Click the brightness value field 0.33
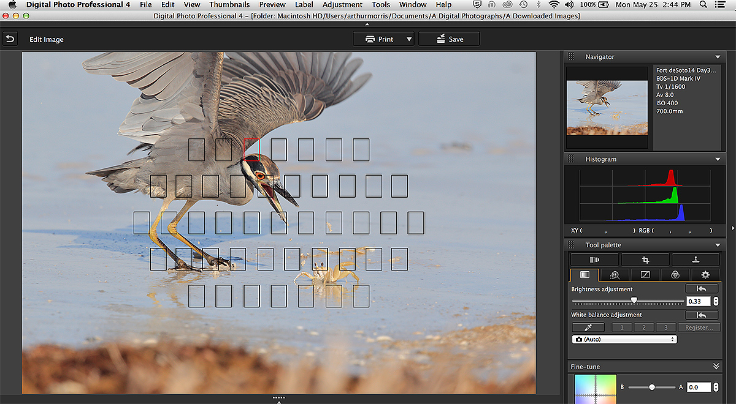The height and width of the screenshot is (404, 736). pyautogui.click(x=699, y=301)
